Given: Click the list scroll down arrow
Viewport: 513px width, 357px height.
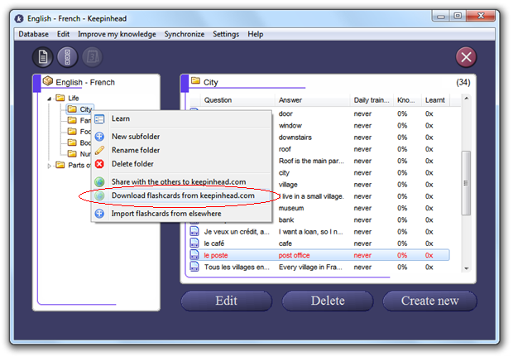Looking at the screenshot, I should tap(466, 268).
